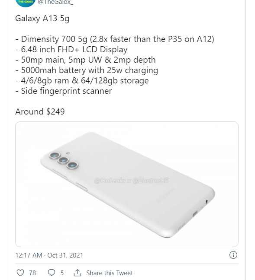Open the @TheGalox_ handle link
Screen dimensions: 255x280
pyautogui.click(x=55, y=2)
